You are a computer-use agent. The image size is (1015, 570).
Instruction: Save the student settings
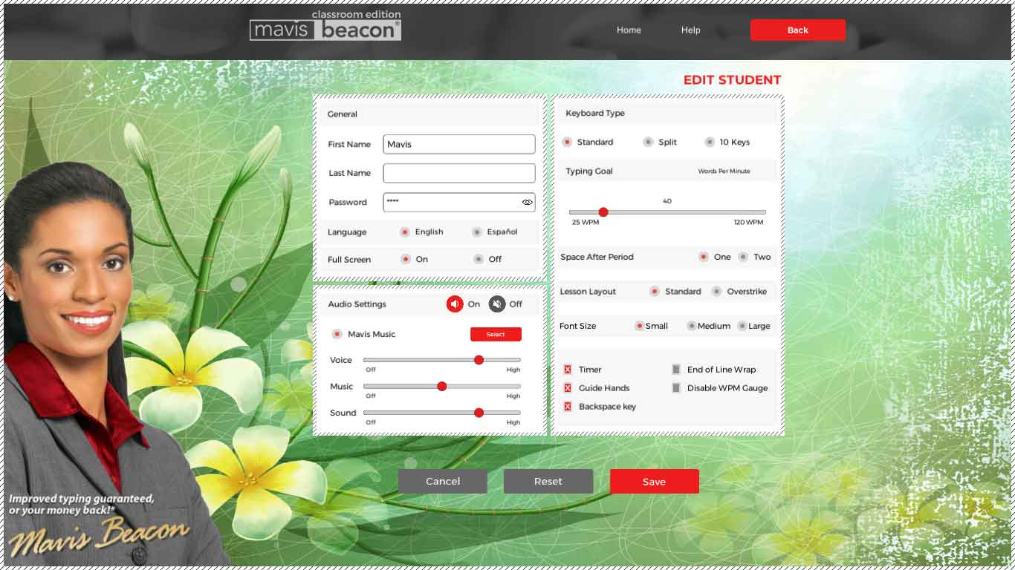click(654, 481)
